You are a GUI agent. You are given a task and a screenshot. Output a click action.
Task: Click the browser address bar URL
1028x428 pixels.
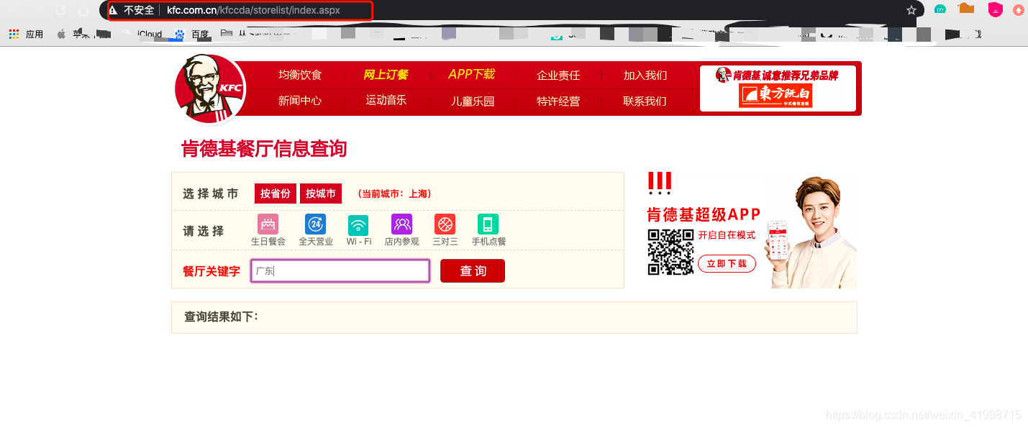click(x=253, y=10)
